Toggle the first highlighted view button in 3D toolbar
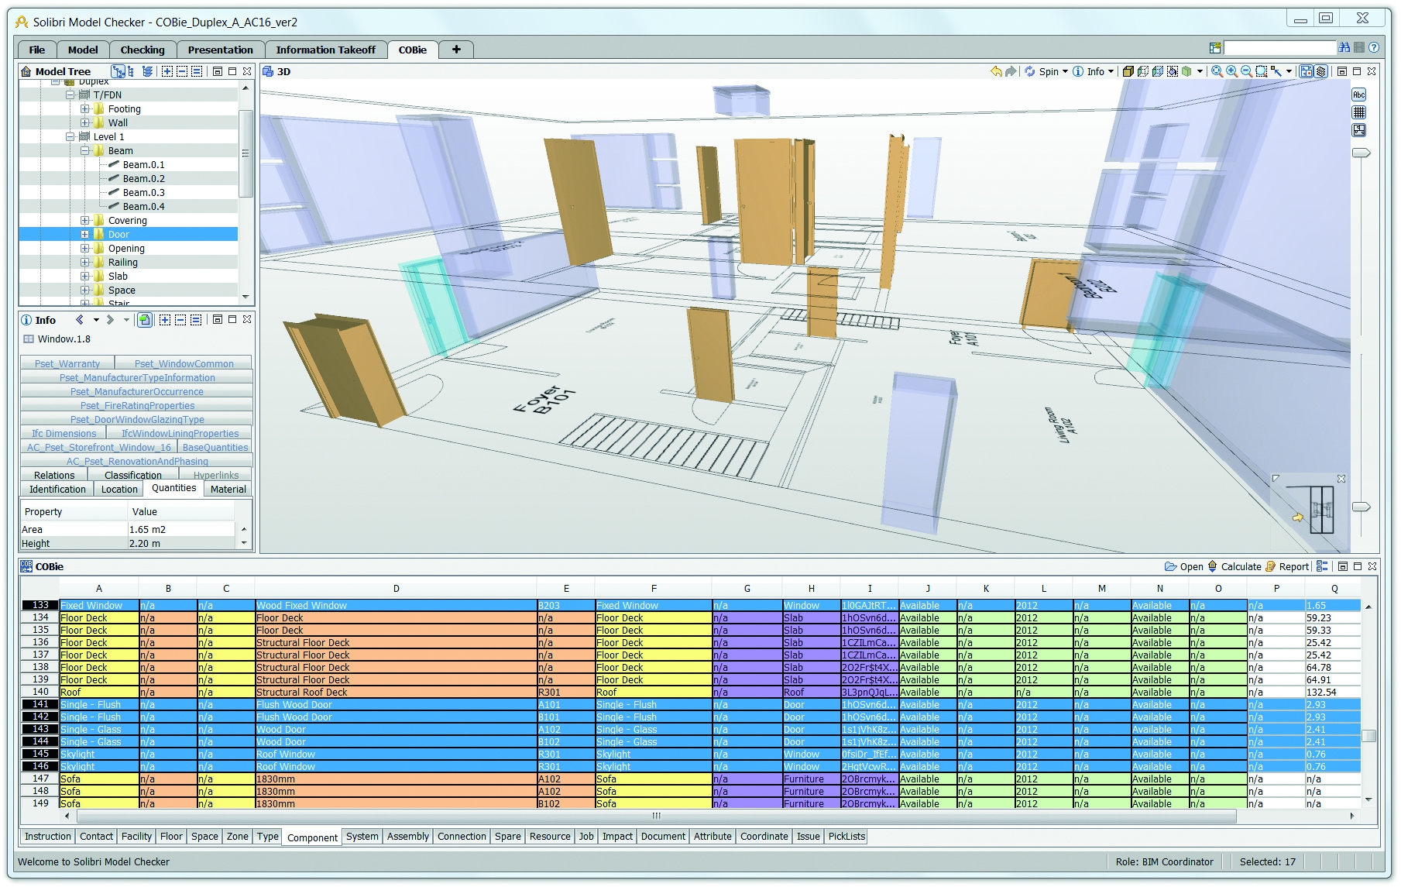The height and width of the screenshot is (887, 1401). 1307,71
